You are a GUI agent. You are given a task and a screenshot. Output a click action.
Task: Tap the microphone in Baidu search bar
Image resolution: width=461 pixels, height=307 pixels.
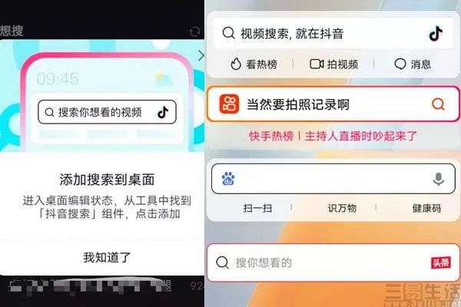click(x=439, y=179)
